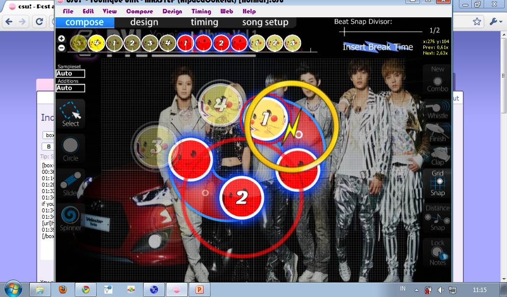Click the Firefox icon in taskbar

click(x=62, y=289)
